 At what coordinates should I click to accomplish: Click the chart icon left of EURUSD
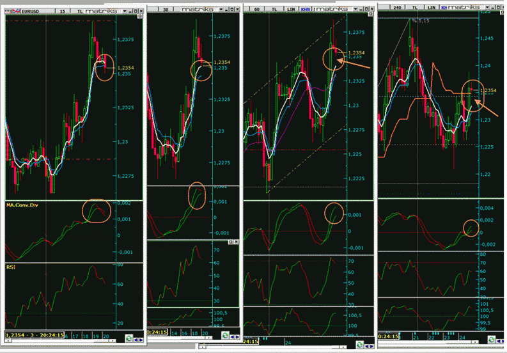tap(11, 12)
